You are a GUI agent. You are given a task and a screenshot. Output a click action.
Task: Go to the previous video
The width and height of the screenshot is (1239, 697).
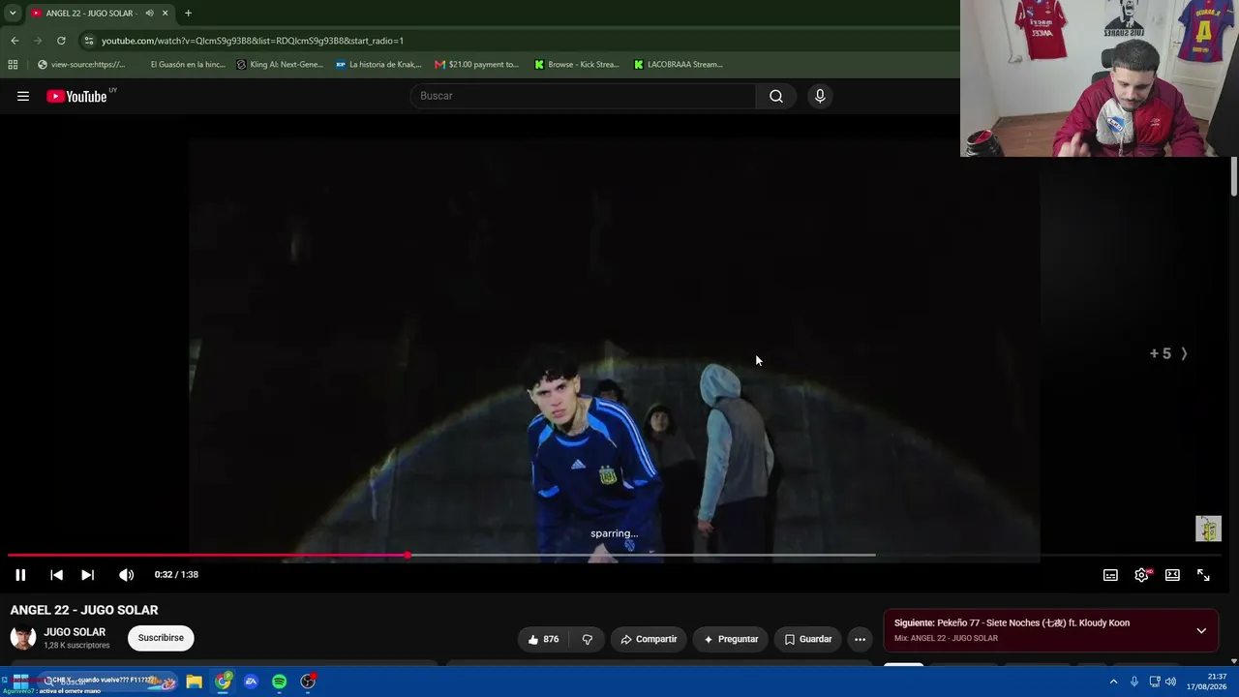pos(56,575)
